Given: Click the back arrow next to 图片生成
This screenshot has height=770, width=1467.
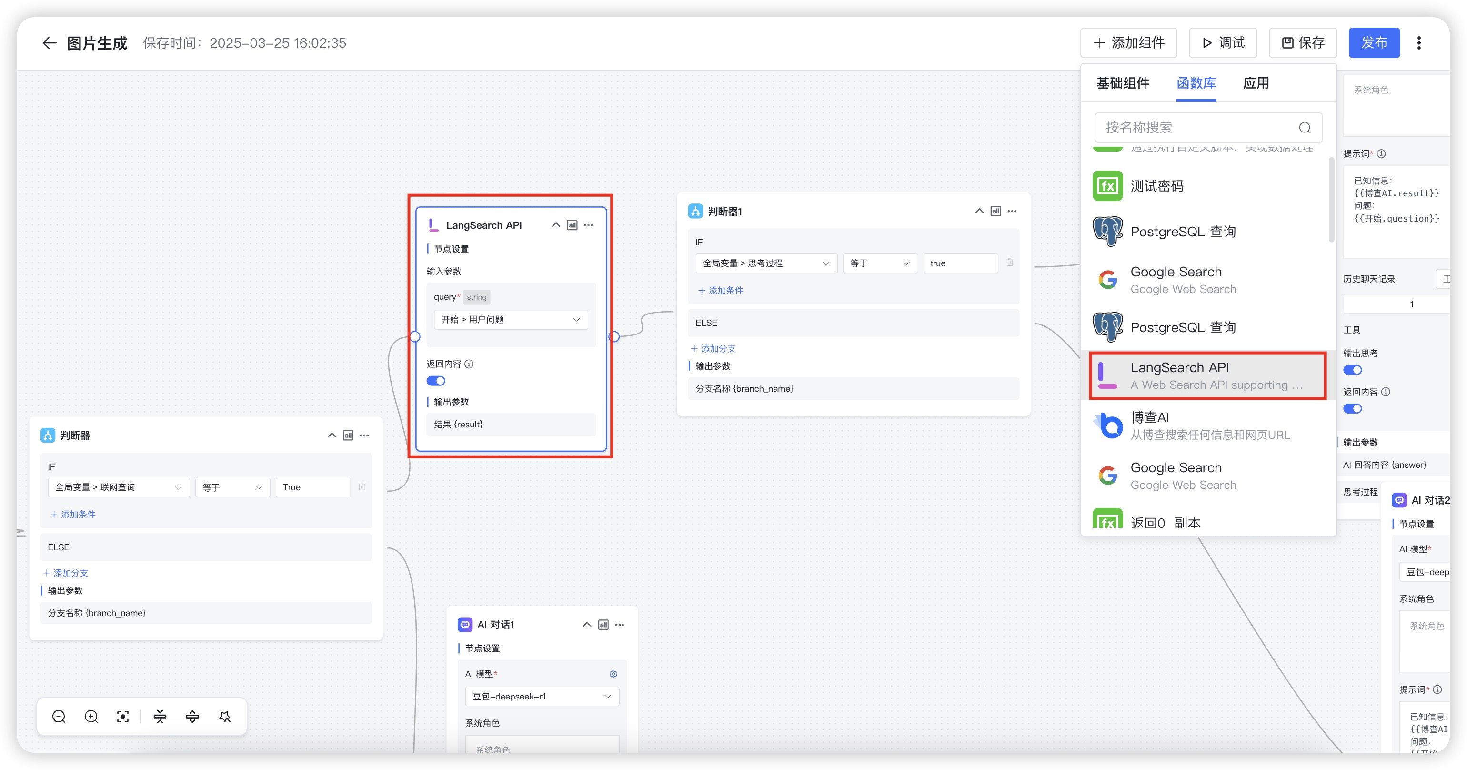Looking at the screenshot, I should (x=50, y=43).
